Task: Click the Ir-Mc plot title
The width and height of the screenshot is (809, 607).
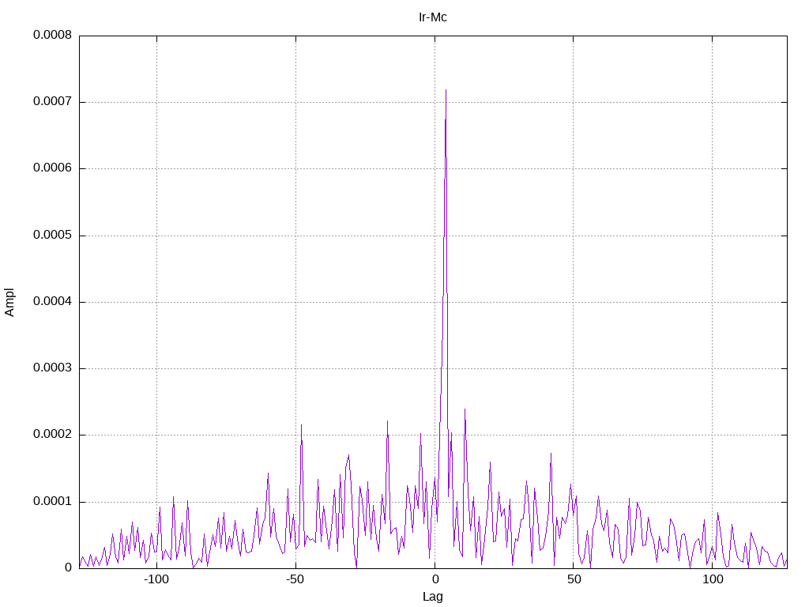Action: click(x=432, y=17)
